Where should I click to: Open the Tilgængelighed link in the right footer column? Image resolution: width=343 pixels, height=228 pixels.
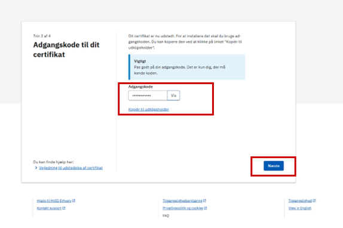click(300, 201)
